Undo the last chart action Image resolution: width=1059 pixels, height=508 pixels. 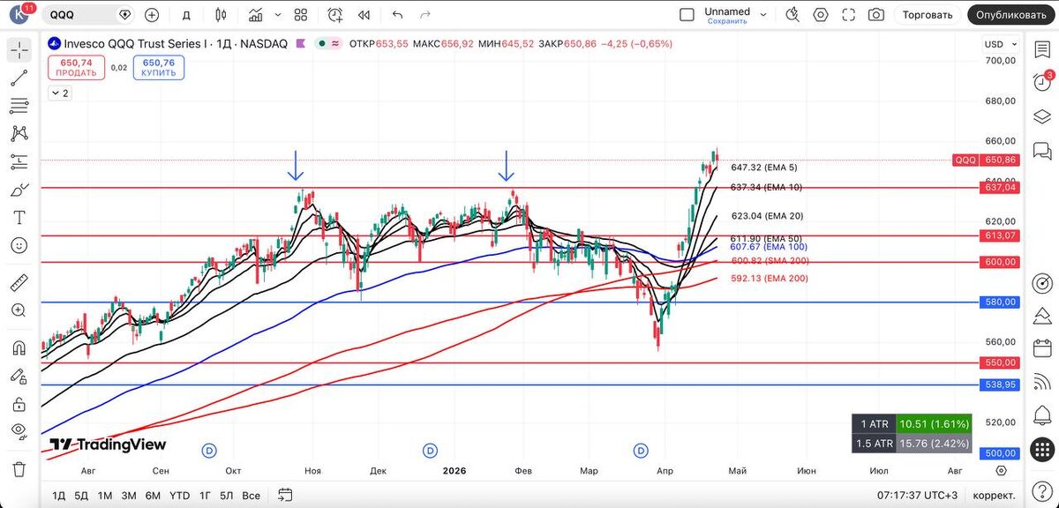coord(397,15)
